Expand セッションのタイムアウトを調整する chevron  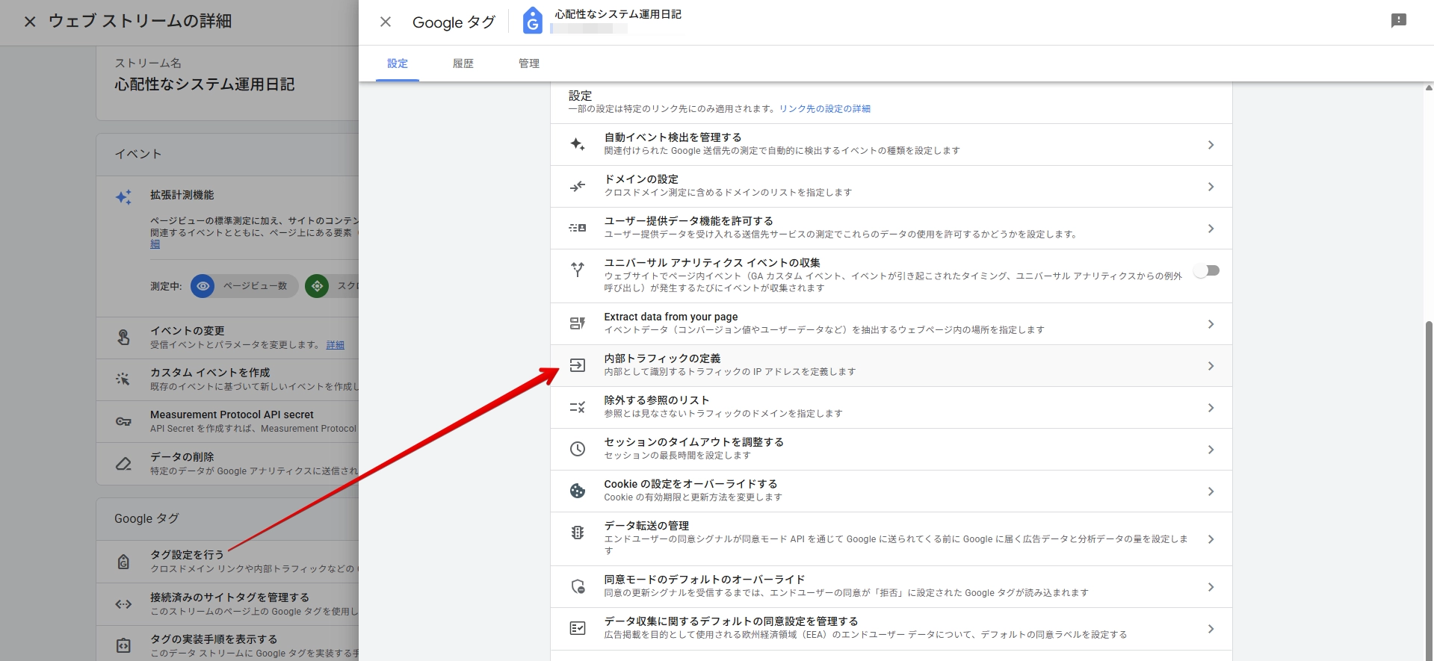pos(1211,450)
